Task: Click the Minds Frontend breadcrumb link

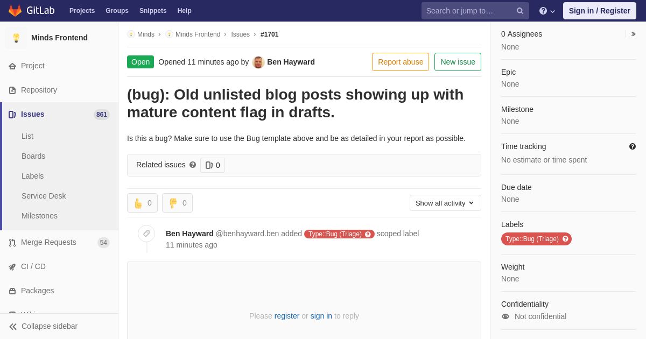Action: click(x=198, y=34)
